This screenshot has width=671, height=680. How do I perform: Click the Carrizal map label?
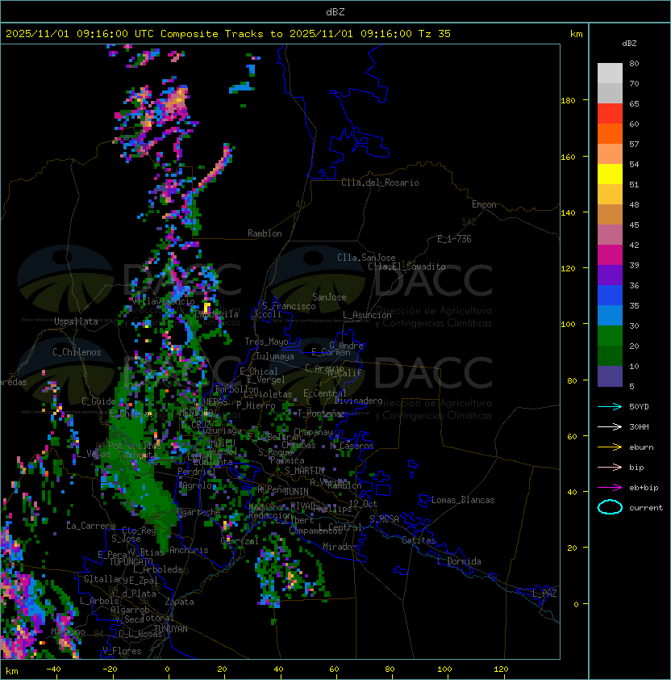point(240,541)
